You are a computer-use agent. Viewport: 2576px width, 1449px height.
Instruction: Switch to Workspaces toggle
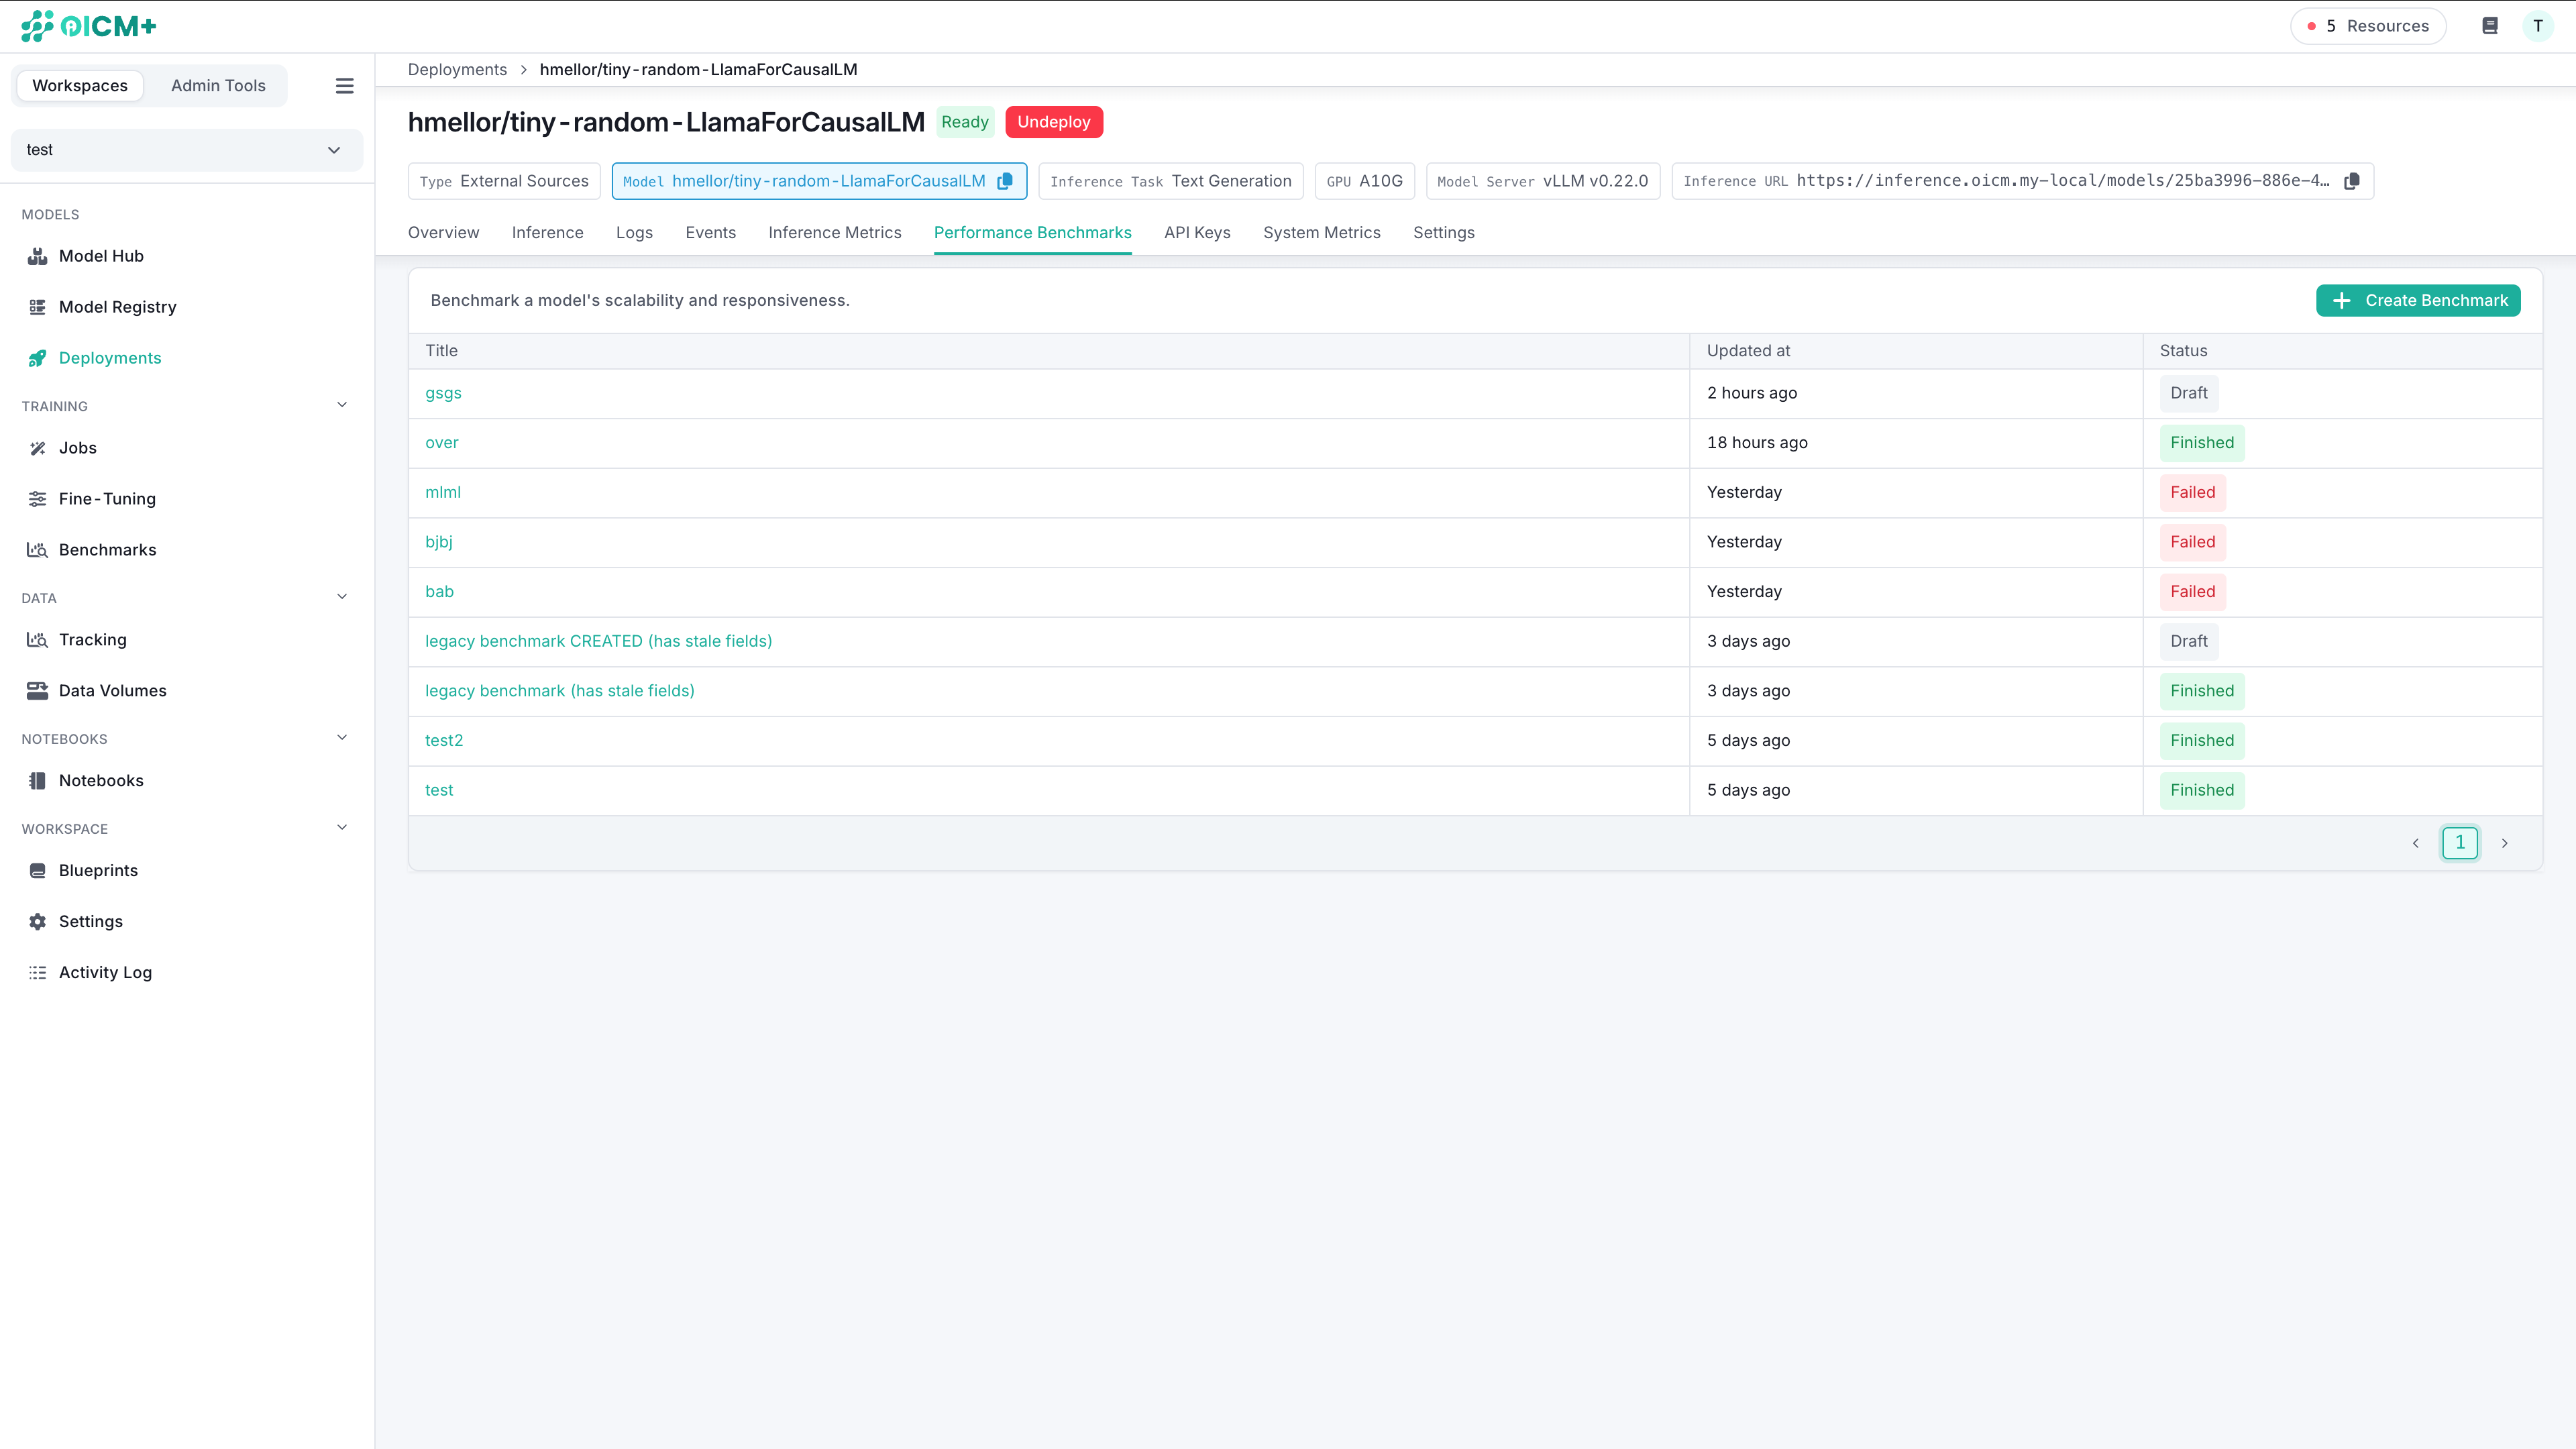pyautogui.click(x=80, y=86)
